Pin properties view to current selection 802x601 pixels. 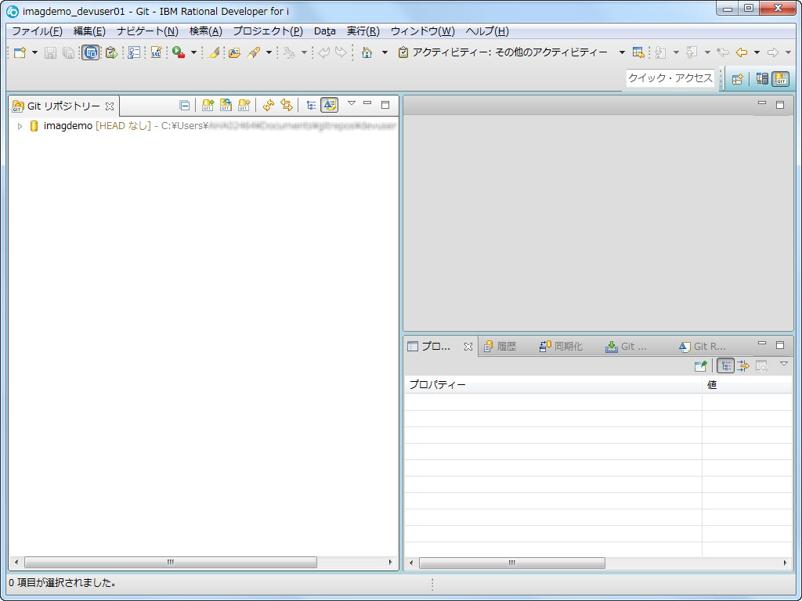pyautogui.click(x=700, y=365)
